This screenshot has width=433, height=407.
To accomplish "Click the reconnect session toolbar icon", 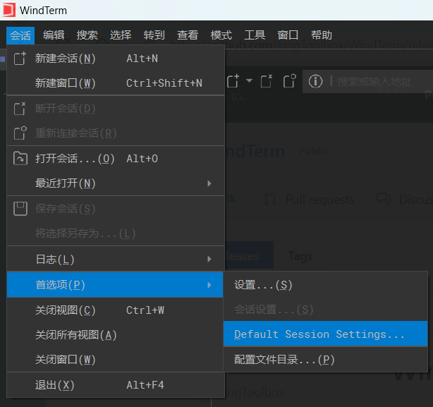I will click(289, 81).
